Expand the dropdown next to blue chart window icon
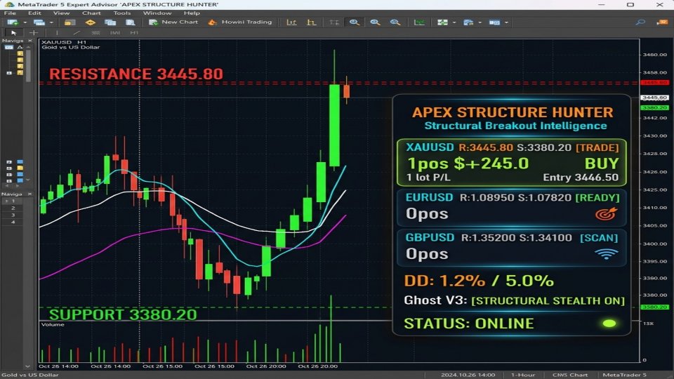The height and width of the screenshot is (379, 674). pyautogui.click(x=480, y=22)
